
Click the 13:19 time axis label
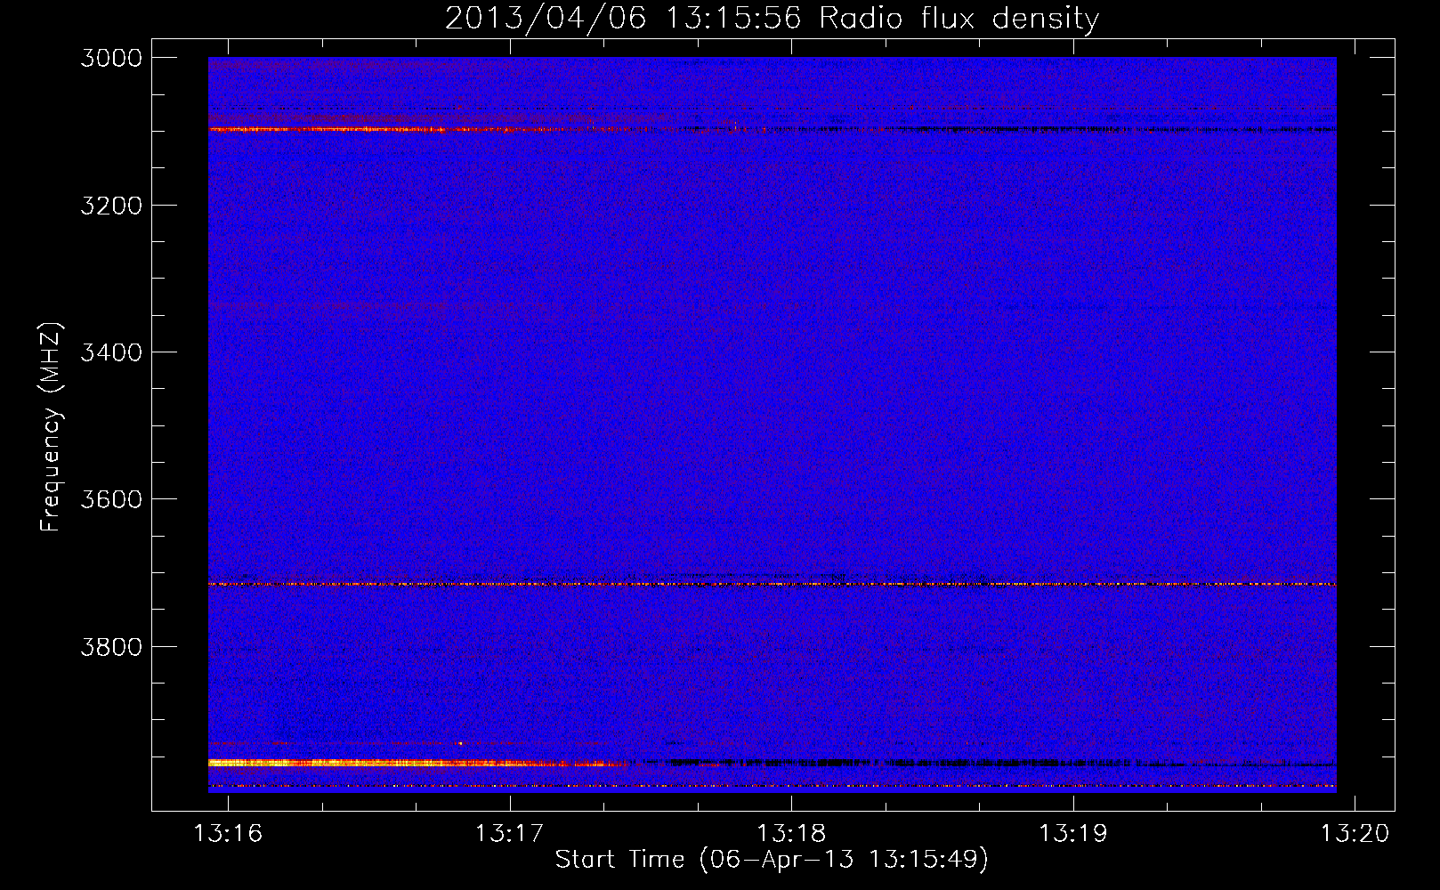[1073, 834]
